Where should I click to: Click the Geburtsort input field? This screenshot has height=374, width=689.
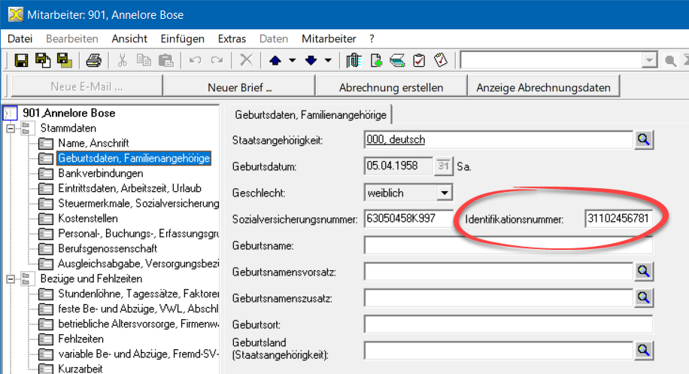pyautogui.click(x=508, y=324)
